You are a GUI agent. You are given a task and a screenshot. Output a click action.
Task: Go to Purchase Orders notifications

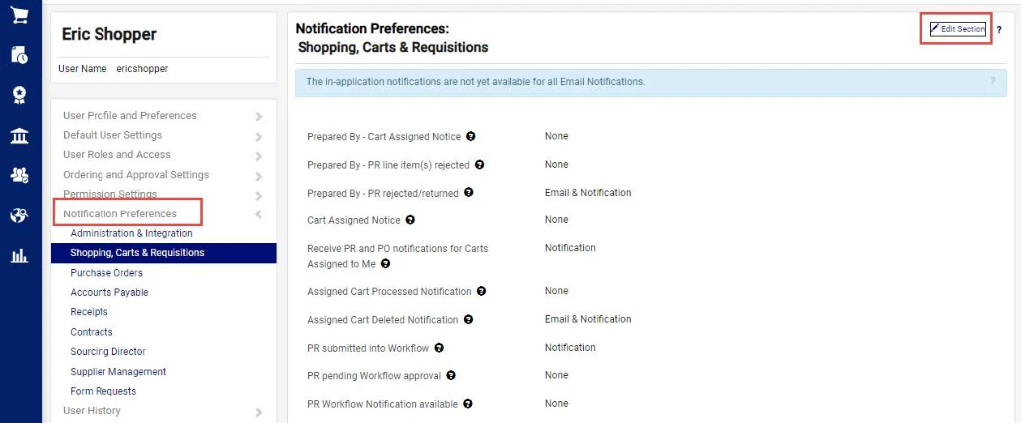[106, 273]
